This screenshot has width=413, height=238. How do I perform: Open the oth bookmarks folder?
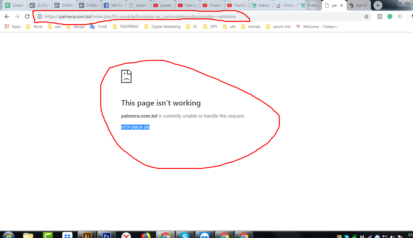point(229,27)
